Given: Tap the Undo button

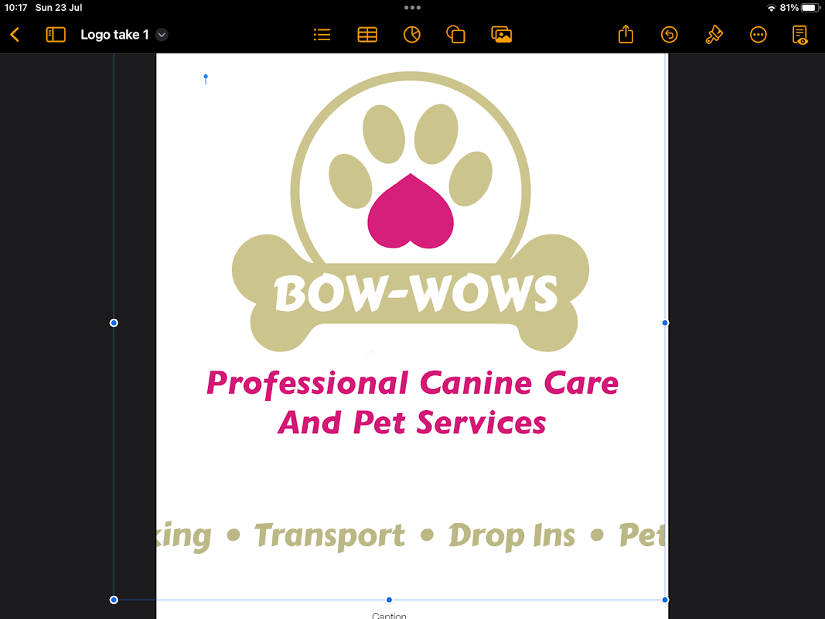Looking at the screenshot, I should pos(670,35).
